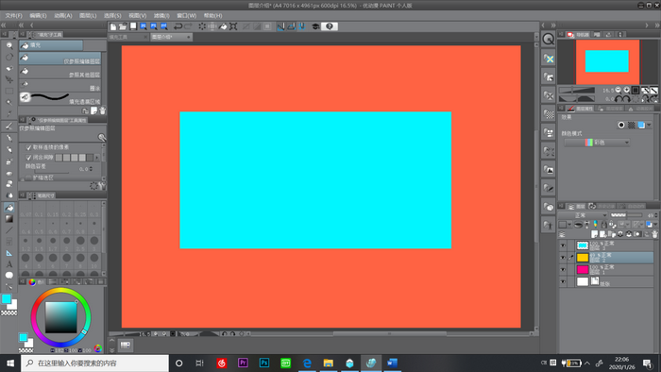
Task: Click Fill bucket icon in command bar
Action: (x=223, y=26)
